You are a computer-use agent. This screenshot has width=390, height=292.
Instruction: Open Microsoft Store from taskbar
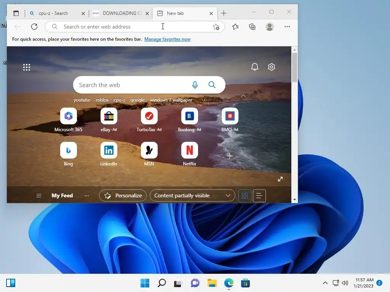(x=245, y=283)
